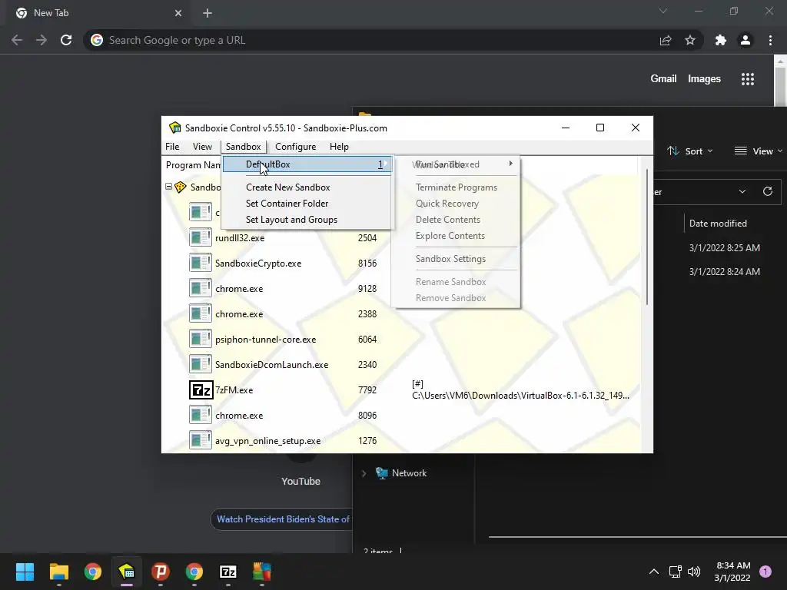Click the sandbox icon beside the tree node
This screenshot has width=787, height=590.
[180, 187]
